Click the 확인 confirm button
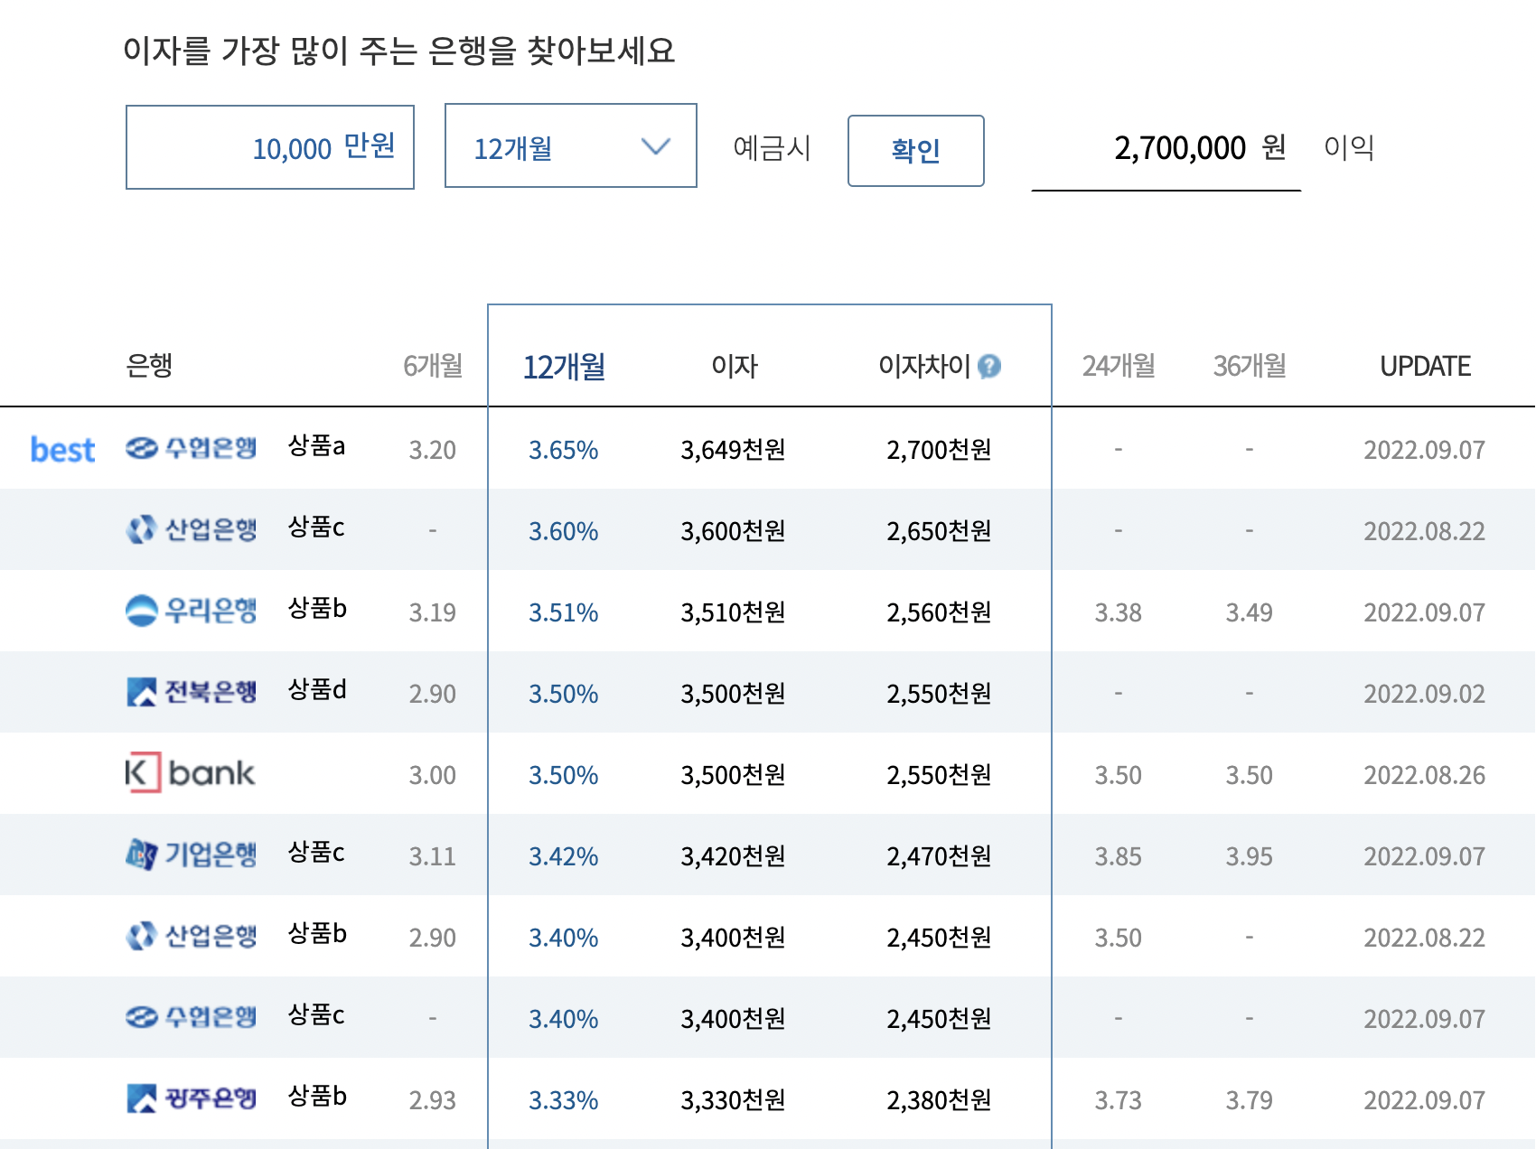 (x=916, y=151)
